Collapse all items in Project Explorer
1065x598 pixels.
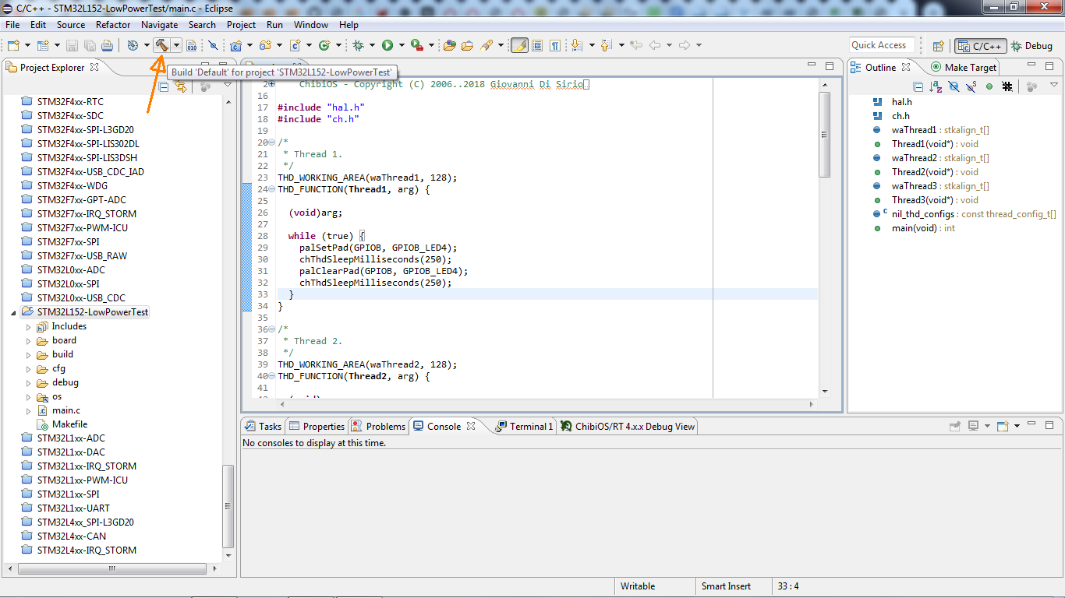(165, 86)
